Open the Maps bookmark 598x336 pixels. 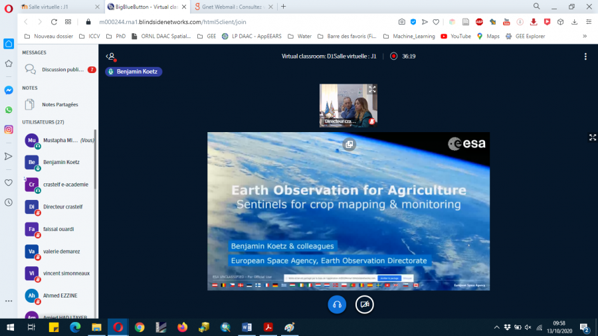(x=488, y=37)
